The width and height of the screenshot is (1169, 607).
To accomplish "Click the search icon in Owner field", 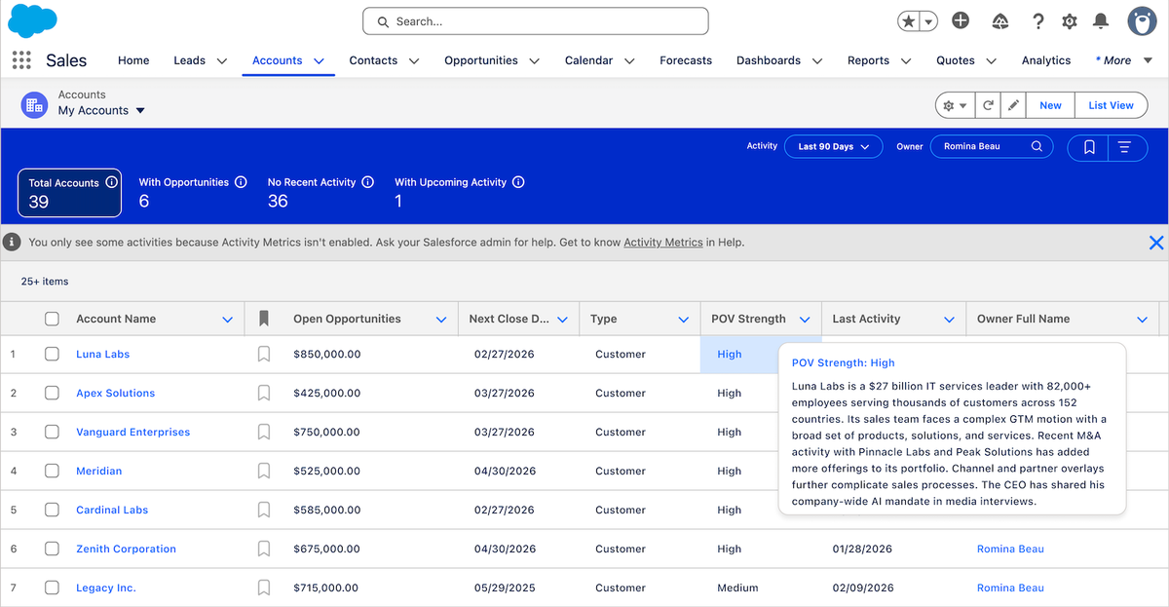I will point(1037,147).
